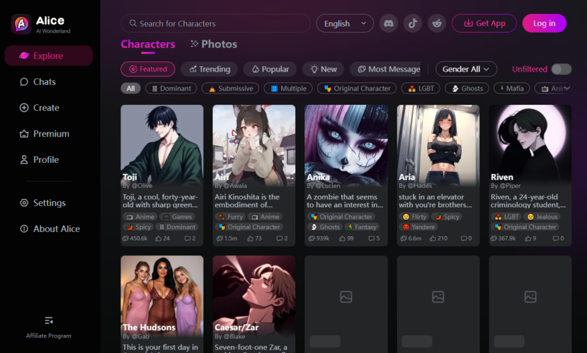Open the Riven character thumbnail
The width and height of the screenshot is (587, 353).
[530, 145]
